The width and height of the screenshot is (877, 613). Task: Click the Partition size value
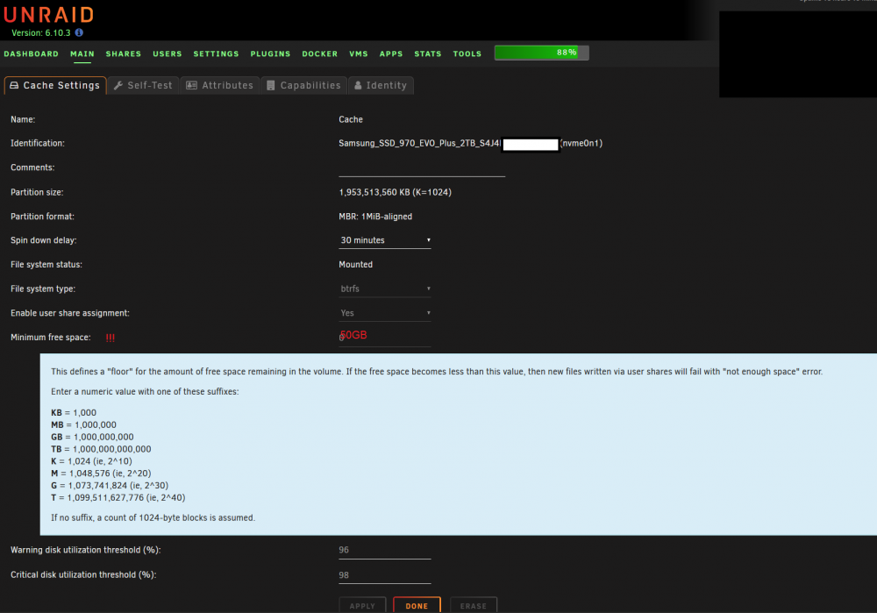pyautogui.click(x=395, y=192)
